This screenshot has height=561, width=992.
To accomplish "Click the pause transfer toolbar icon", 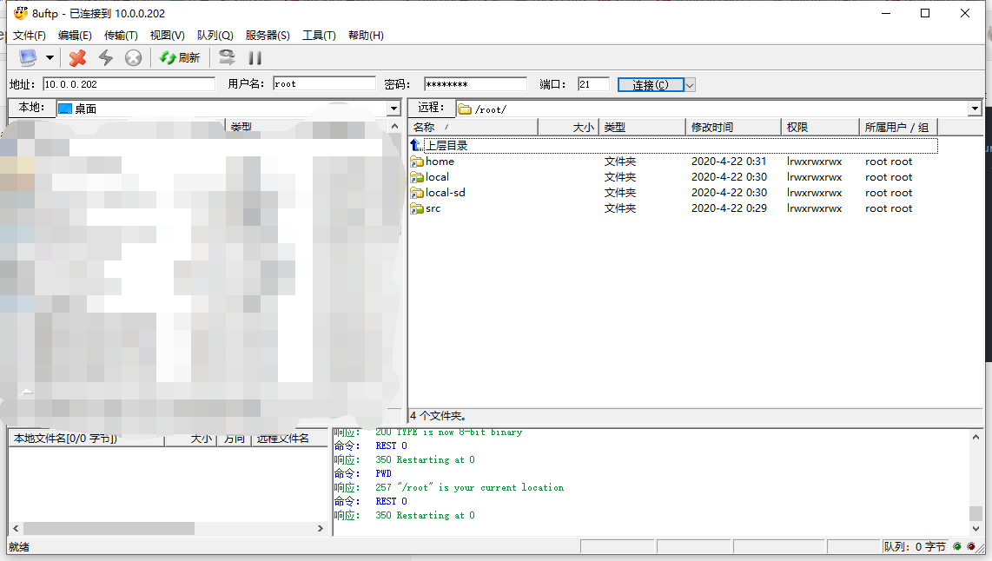I will tap(253, 57).
